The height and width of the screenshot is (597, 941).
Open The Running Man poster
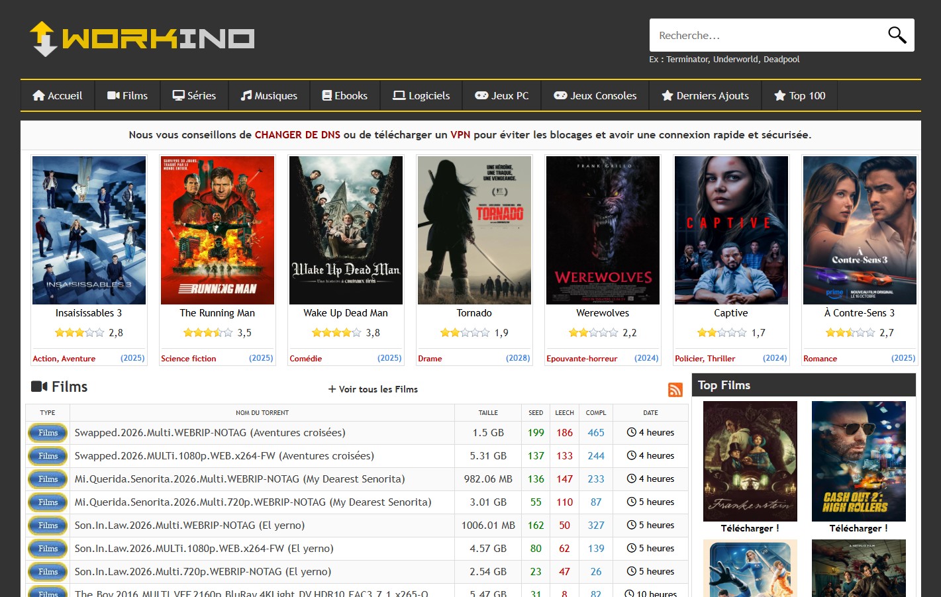click(x=217, y=230)
